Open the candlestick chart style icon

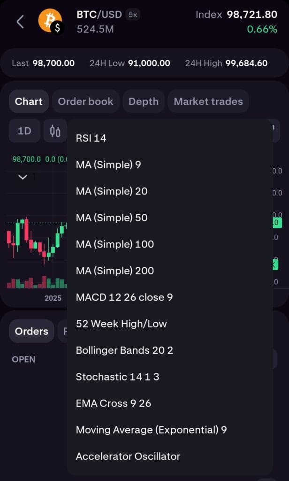click(x=55, y=131)
